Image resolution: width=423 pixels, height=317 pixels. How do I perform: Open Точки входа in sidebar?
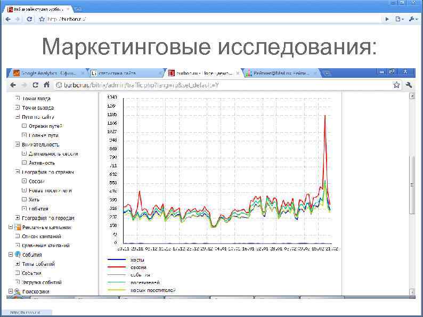[x=36, y=99]
